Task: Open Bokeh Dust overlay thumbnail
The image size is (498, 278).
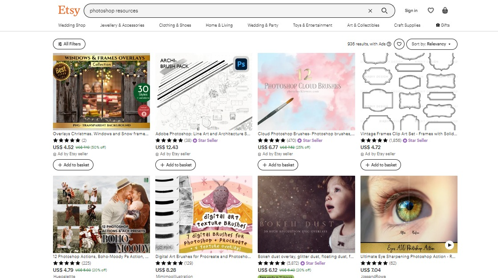Action: 307,214
